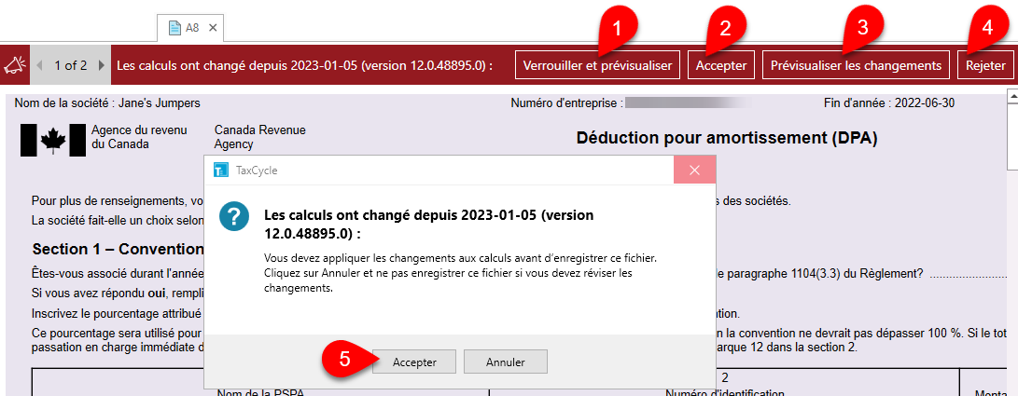Click 'Nom de la société : Jane's Jumpers' text
The height and width of the screenshot is (396, 1018).
pyautogui.click(x=107, y=103)
